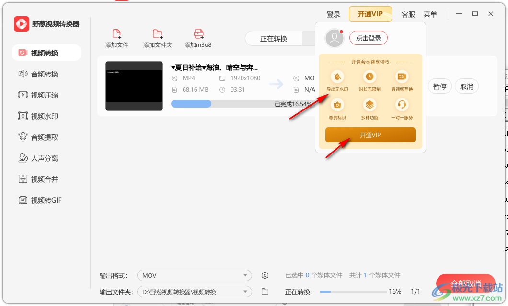Click the 添加文件 add-file icon
Screen dimensions: 508x306
[116, 34]
